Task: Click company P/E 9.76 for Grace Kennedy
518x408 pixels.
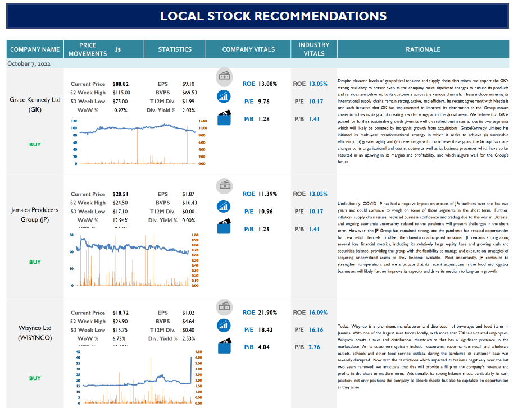Action: pos(263,102)
